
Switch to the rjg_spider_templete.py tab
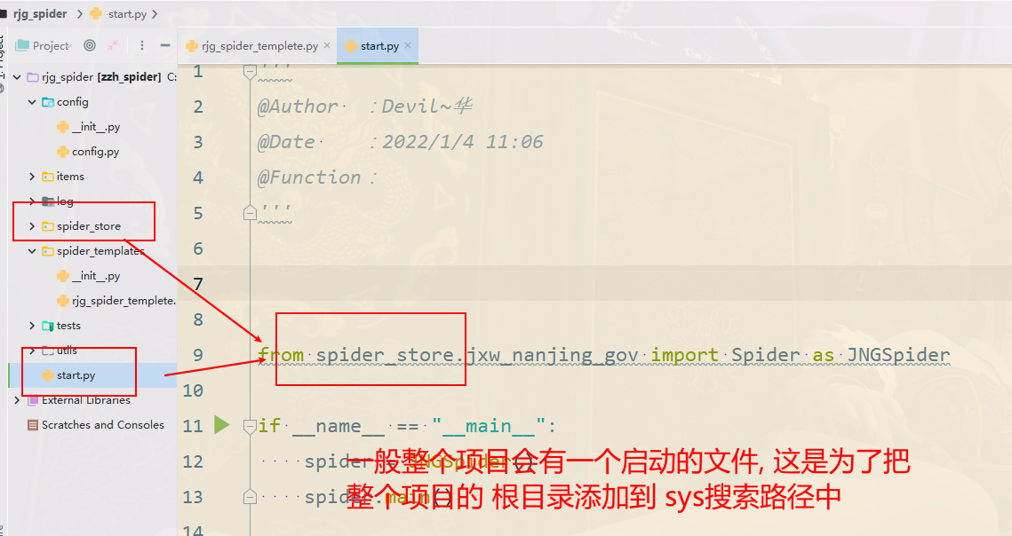tap(259, 45)
